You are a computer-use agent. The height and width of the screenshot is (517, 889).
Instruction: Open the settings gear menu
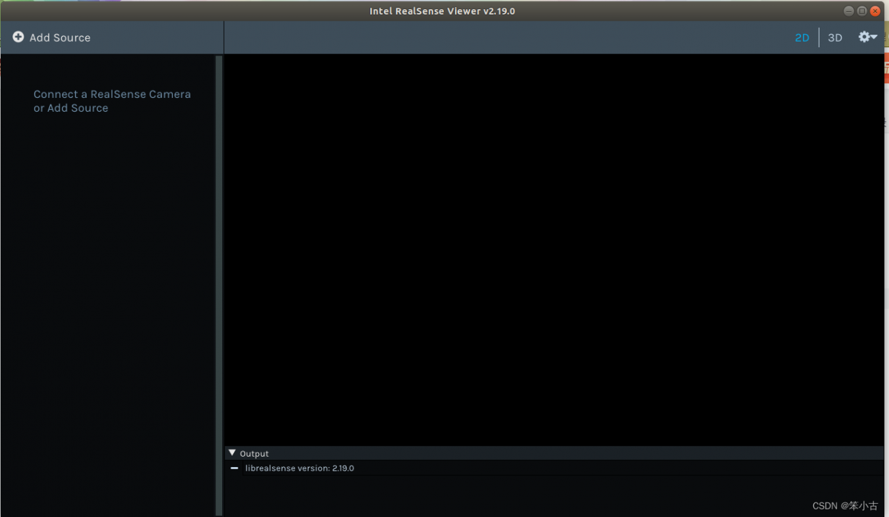coord(867,37)
